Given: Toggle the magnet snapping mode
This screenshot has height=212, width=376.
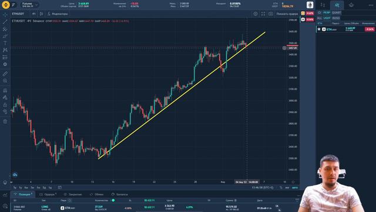Looking at the screenshot, I should tap(5, 90).
